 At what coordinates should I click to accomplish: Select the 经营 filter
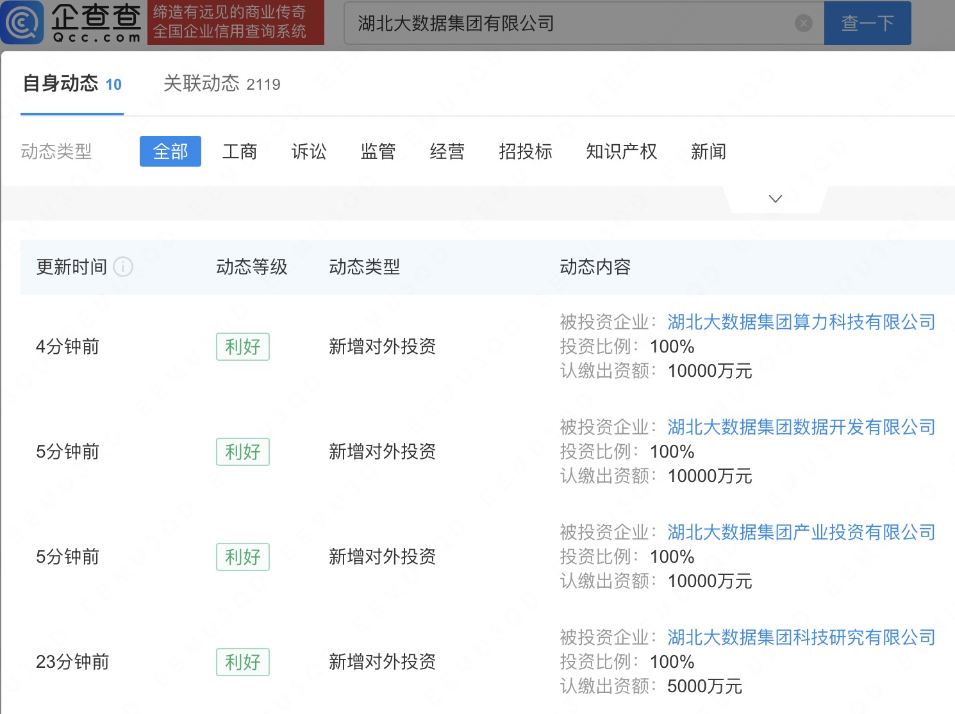[x=447, y=151]
